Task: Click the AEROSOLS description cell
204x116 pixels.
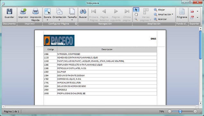Action: pyautogui.click(x=107, y=90)
